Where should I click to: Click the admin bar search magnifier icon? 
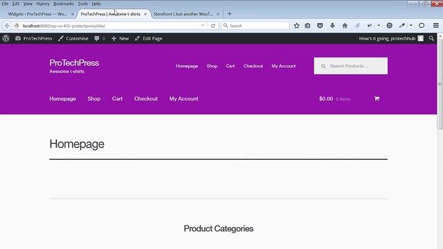pyautogui.click(x=431, y=39)
